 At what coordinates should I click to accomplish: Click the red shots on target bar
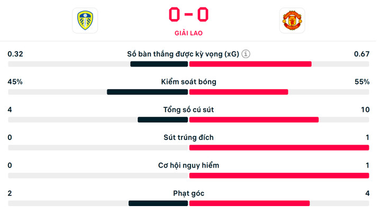click(x=279, y=147)
